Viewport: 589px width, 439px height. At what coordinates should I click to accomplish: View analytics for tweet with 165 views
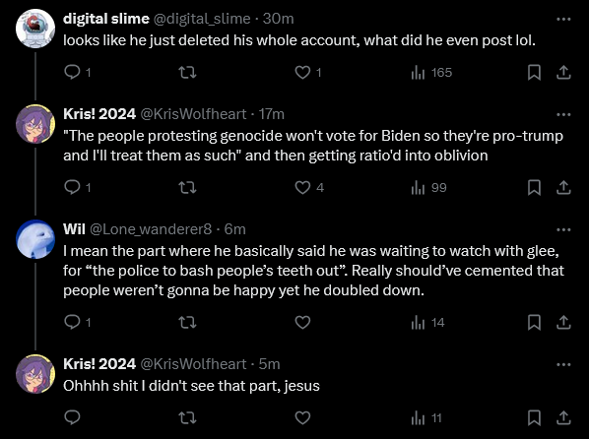(431, 72)
